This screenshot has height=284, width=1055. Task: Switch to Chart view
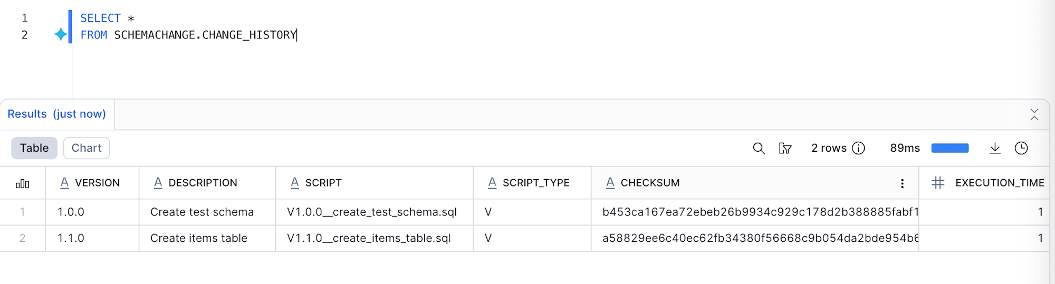coord(87,148)
